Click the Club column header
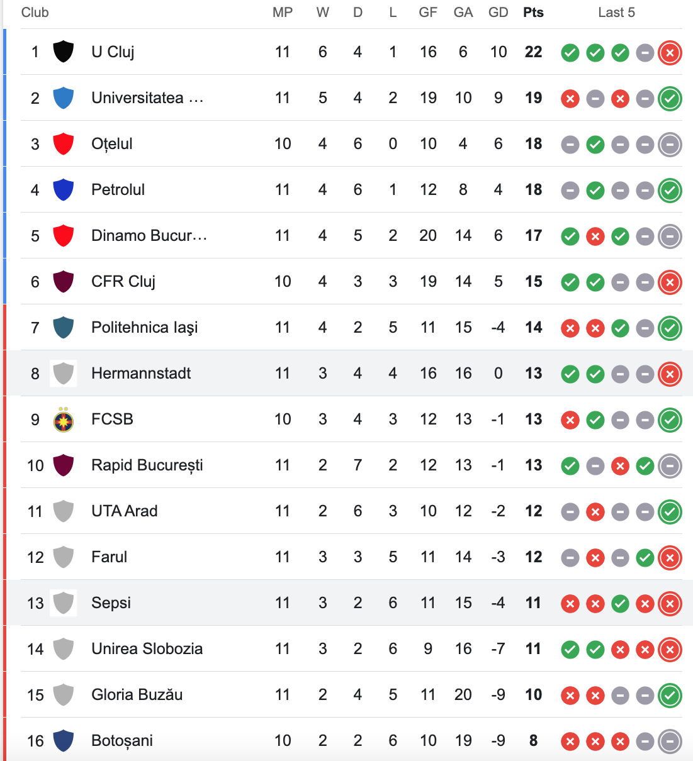 pyautogui.click(x=35, y=13)
